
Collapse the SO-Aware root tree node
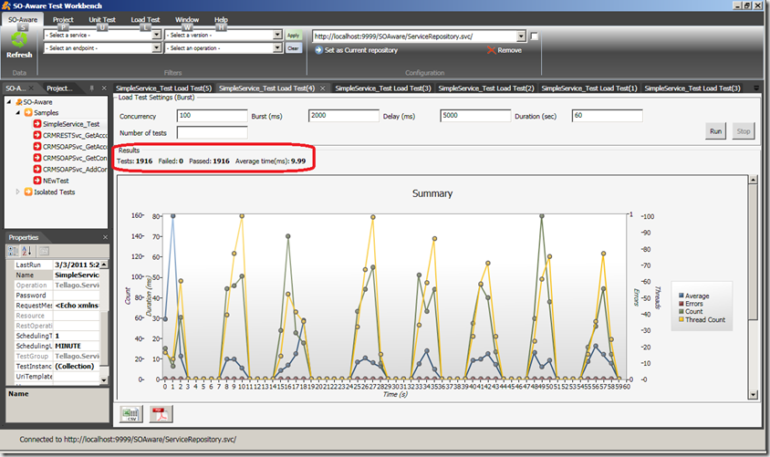[x=9, y=101]
